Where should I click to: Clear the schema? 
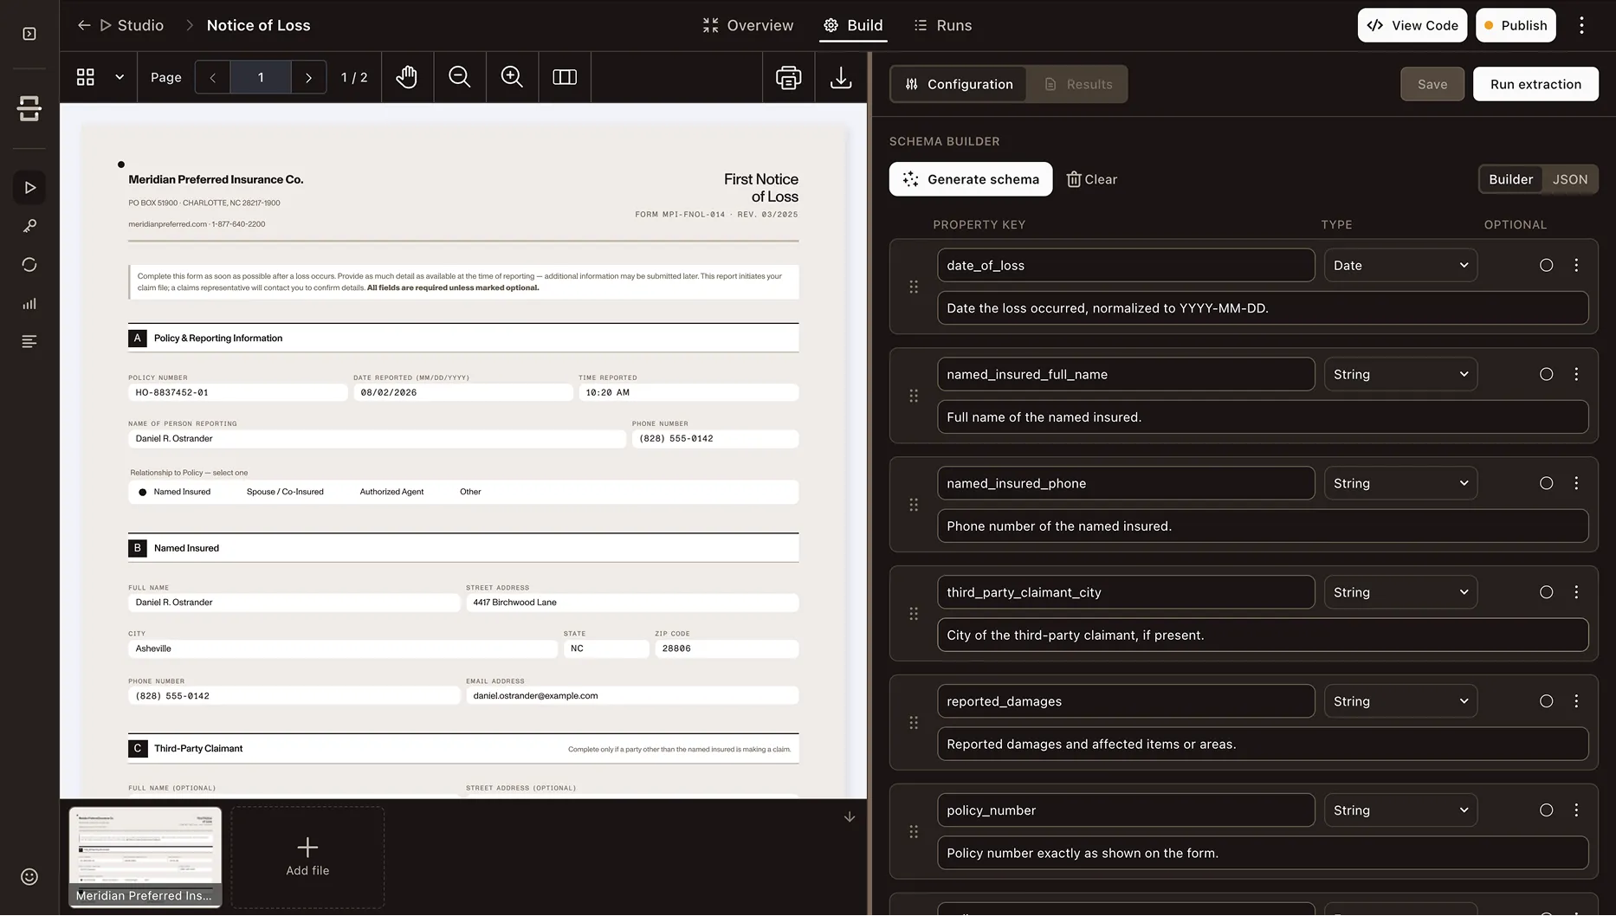click(x=1091, y=179)
